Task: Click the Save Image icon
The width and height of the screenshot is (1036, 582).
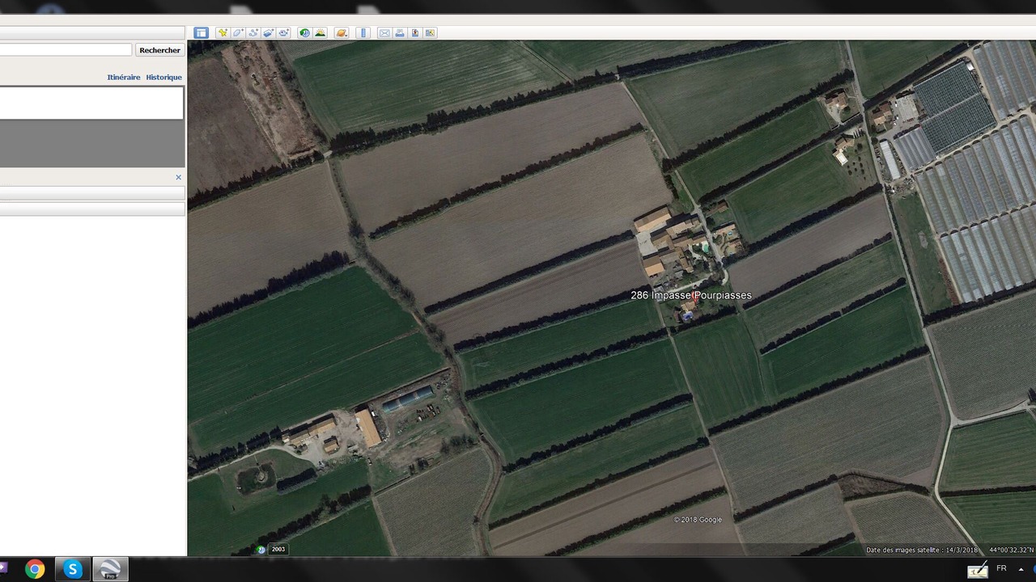Action: [415, 33]
